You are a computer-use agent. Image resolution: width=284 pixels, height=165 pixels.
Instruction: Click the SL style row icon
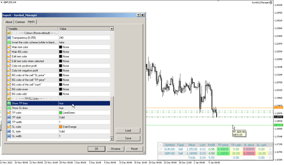[x=9, y=131]
